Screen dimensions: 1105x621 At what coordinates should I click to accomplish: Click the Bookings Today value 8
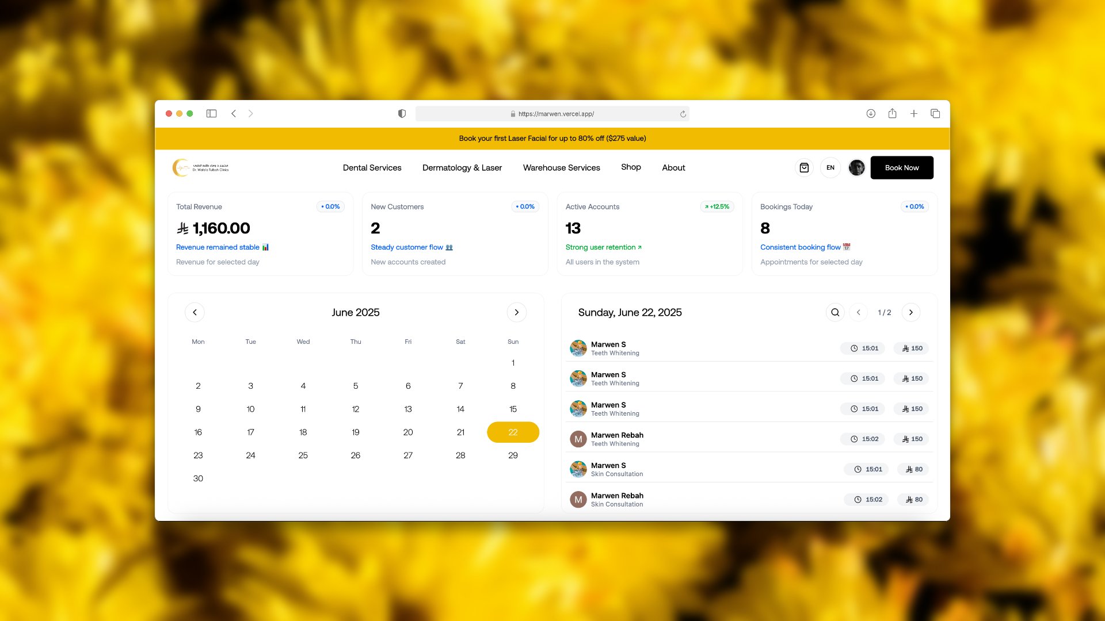point(765,228)
